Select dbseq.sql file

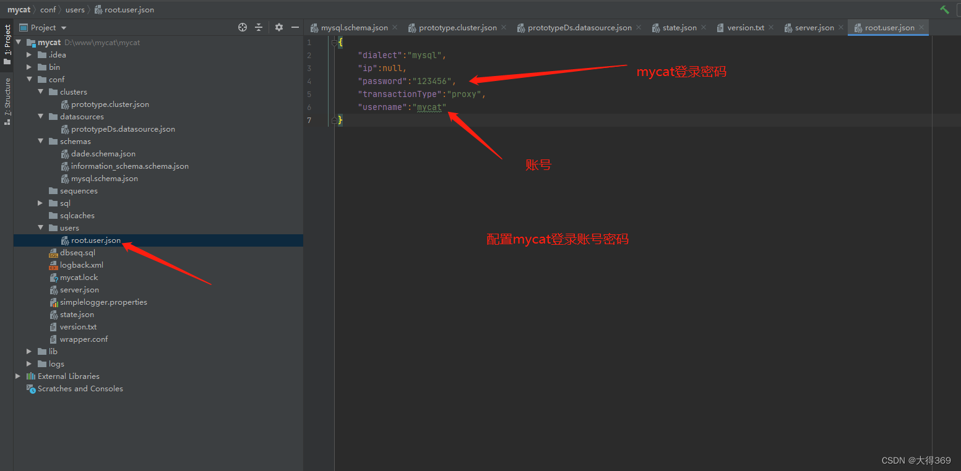click(77, 253)
